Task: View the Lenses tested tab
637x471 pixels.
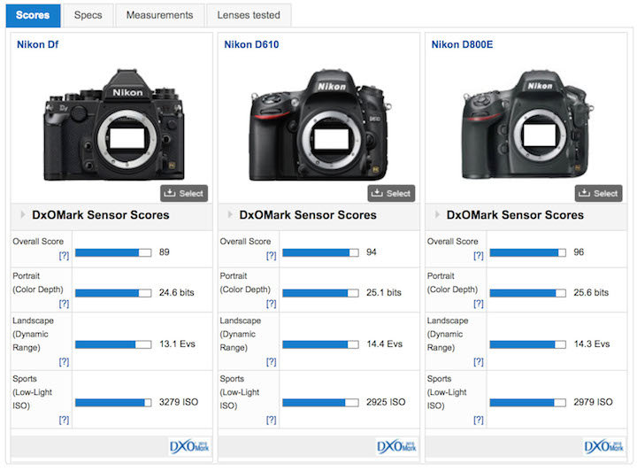Action: pos(249,15)
